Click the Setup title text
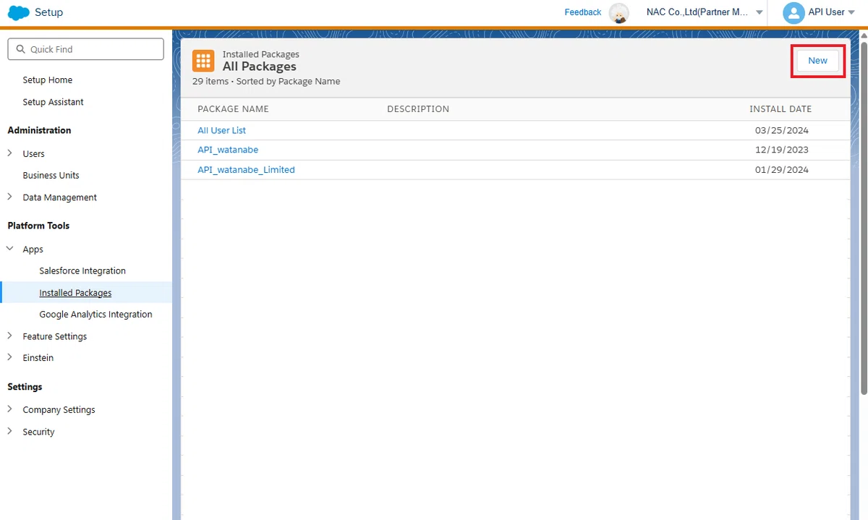This screenshot has width=868, height=520. click(x=48, y=12)
